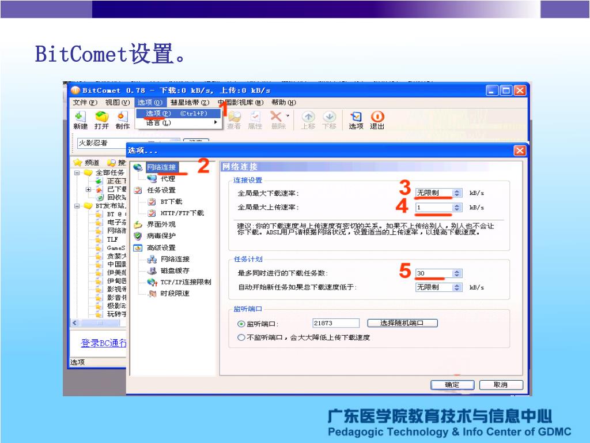Click the 登录BC通行 link
Image resolution: width=590 pixels, height=443 pixels.
pos(104,343)
